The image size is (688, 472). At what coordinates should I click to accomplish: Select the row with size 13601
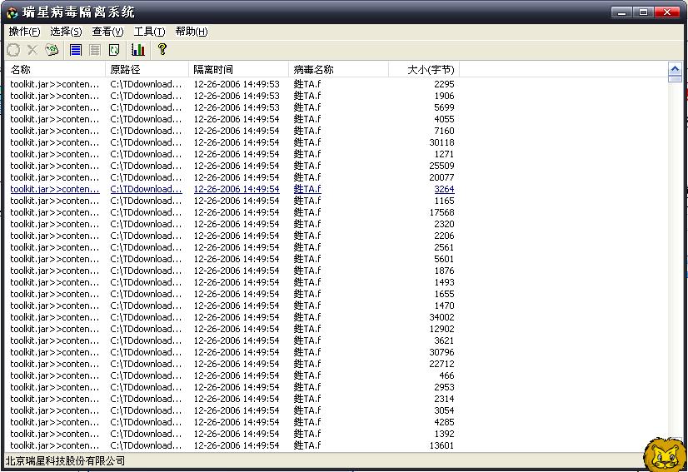(x=232, y=445)
